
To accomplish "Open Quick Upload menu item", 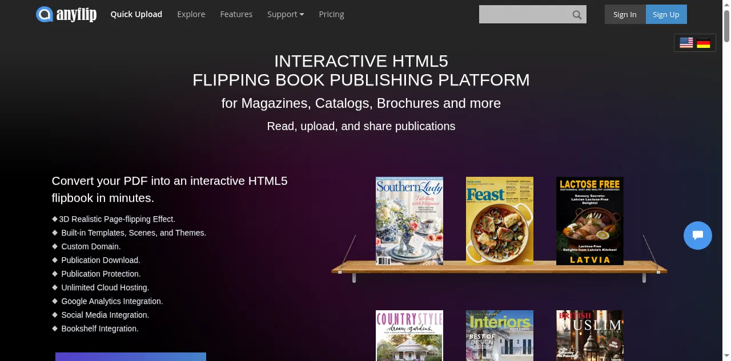I will click(136, 14).
